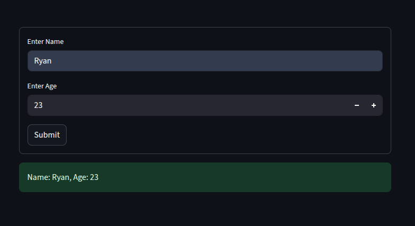Click the "Enter Name" label text
The height and width of the screenshot is (226, 415).
click(45, 42)
